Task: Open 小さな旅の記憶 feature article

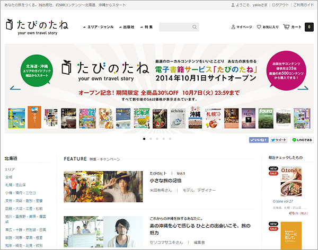Action: [x=165, y=181]
